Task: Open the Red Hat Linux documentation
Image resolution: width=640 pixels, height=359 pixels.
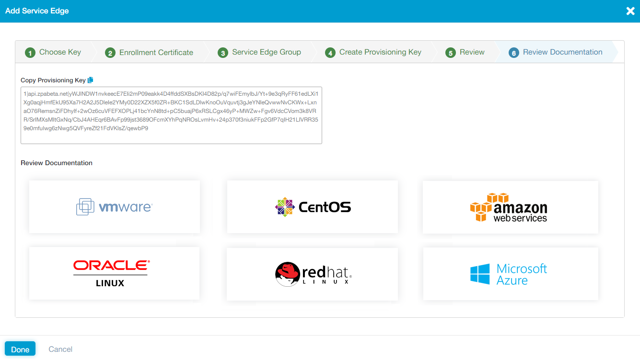Action: tap(312, 273)
